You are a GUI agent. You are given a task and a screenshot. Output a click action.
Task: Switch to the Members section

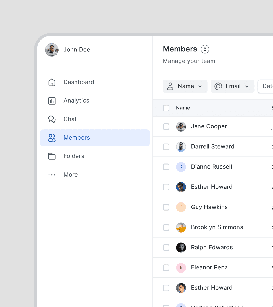coord(76,138)
